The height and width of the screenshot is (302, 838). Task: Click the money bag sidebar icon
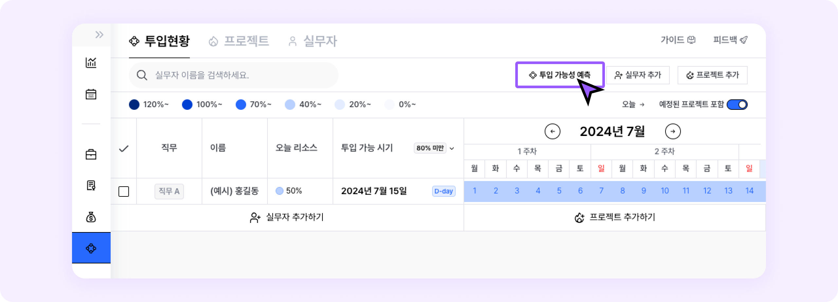pos(91,217)
